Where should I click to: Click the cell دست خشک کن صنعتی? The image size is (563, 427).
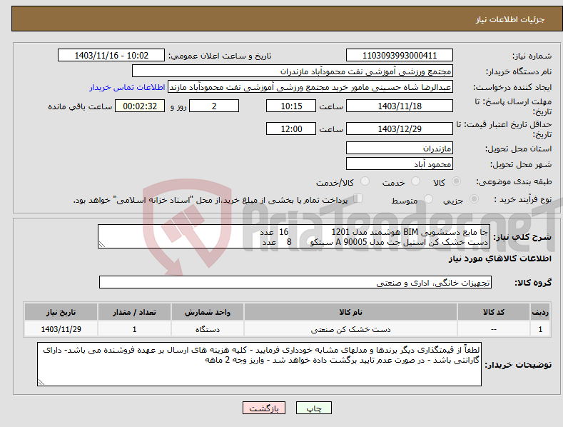tap(350, 329)
